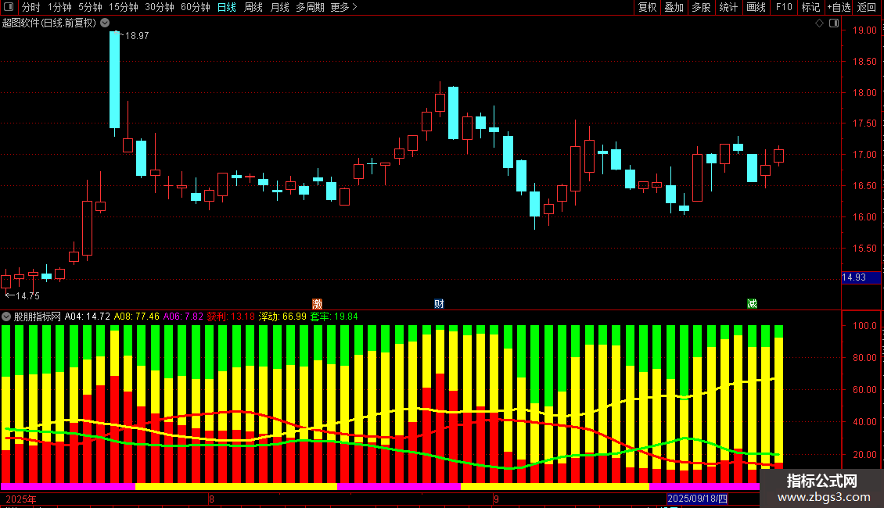Image resolution: width=884 pixels, height=508 pixels.
Task: Click the 18.97 high price label
Action: (137, 35)
